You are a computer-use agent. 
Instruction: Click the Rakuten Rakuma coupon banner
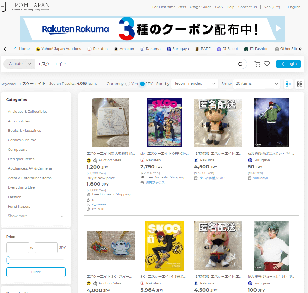[x=152, y=29]
